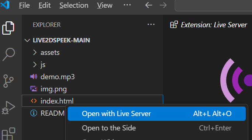Choose Open with Live Server
This screenshot has width=252, height=140.
(157, 113)
